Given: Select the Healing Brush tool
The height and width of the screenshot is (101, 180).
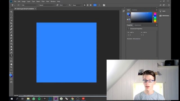Looking at the screenshot, I should pos(11,29).
